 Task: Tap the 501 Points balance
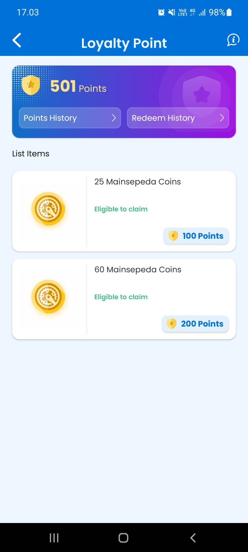[x=78, y=86]
